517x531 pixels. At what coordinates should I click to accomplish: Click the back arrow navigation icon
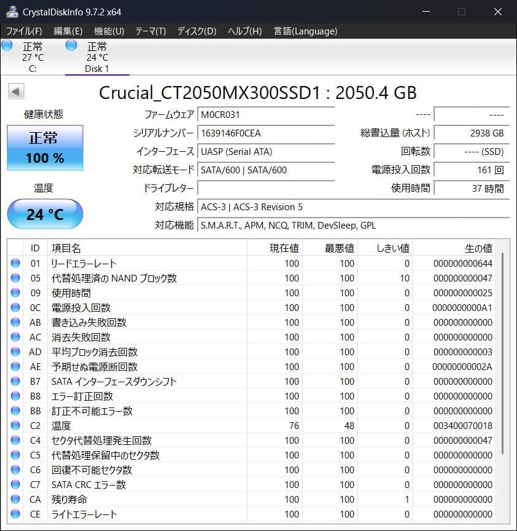[x=15, y=91]
